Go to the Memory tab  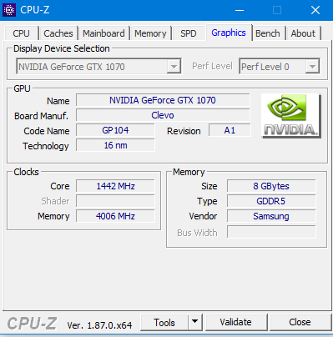click(x=150, y=33)
